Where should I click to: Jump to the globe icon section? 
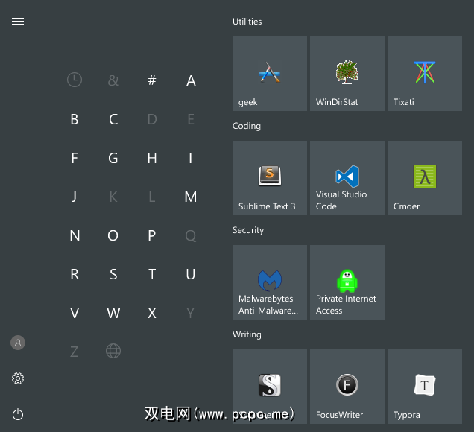113,351
